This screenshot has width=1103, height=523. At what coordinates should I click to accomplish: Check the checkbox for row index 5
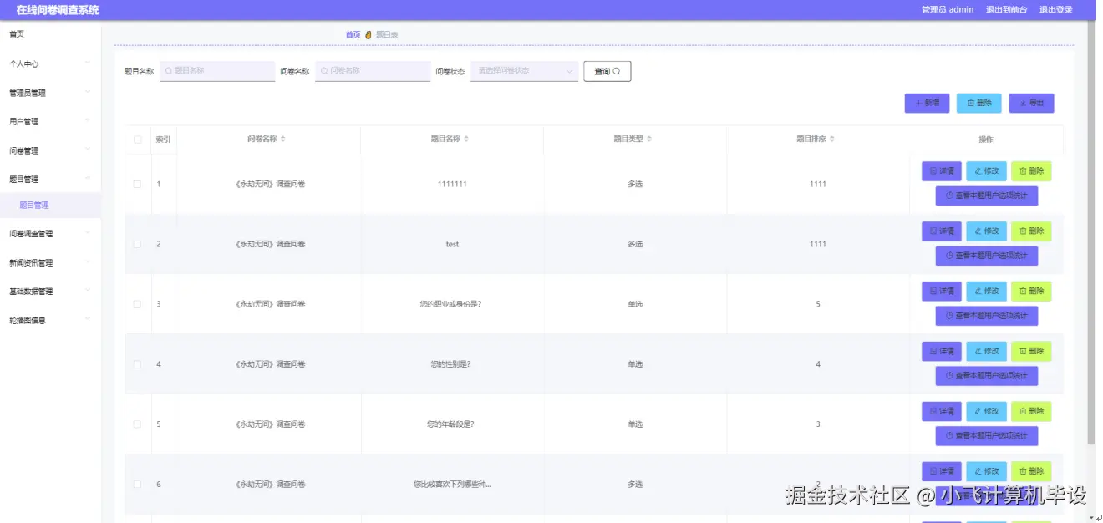pos(138,424)
